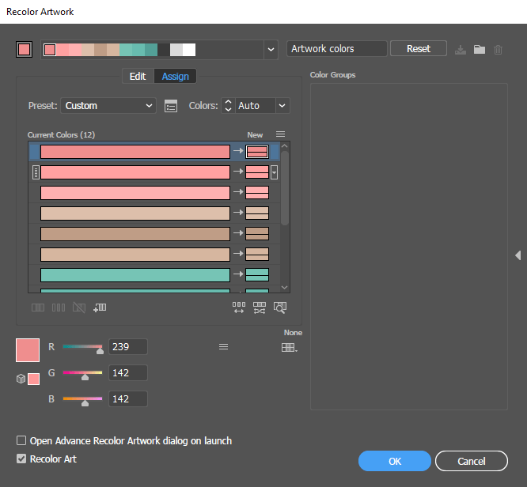The image size is (527, 487).
Task: Open the swatch library grid icon under None
Action: pyautogui.click(x=289, y=347)
